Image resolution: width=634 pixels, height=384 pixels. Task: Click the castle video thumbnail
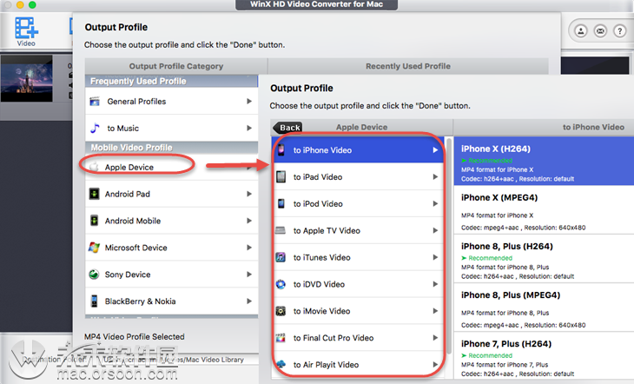[27, 78]
